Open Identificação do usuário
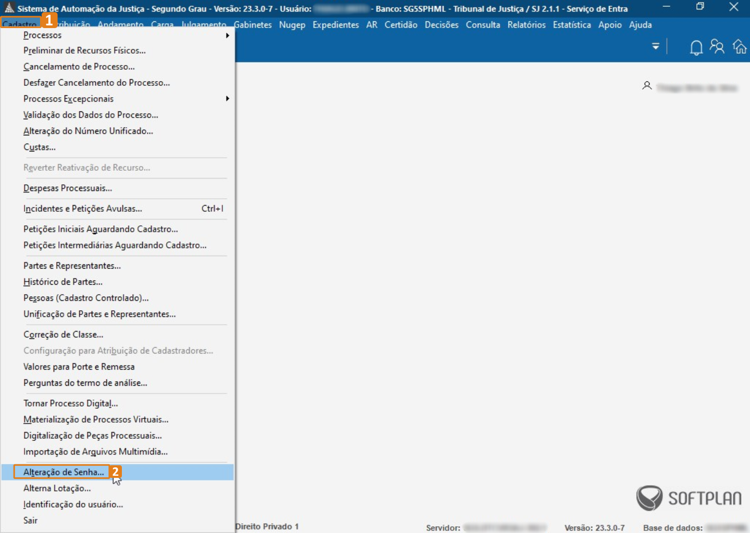The image size is (750, 533). coord(117,504)
